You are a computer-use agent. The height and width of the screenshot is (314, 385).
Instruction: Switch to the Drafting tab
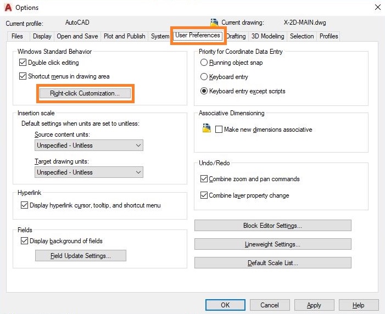click(236, 36)
